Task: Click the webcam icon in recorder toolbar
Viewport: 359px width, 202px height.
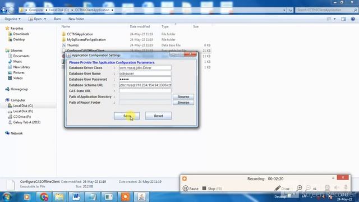Action: click(x=328, y=188)
